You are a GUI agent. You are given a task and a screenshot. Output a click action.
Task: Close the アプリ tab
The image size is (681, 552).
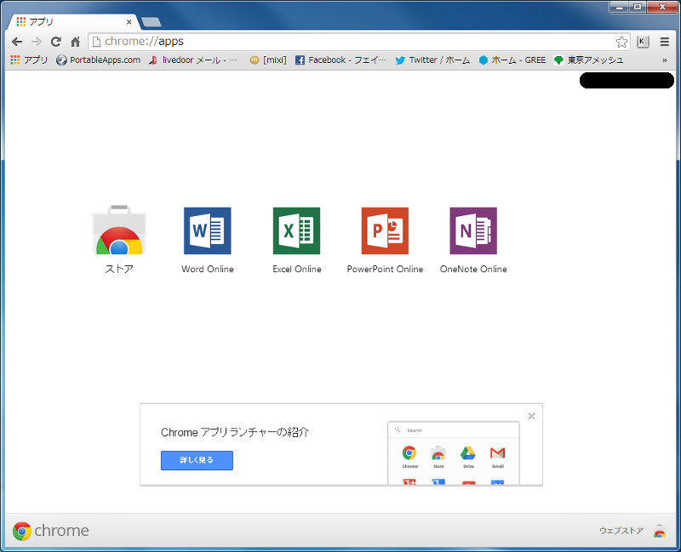(129, 22)
